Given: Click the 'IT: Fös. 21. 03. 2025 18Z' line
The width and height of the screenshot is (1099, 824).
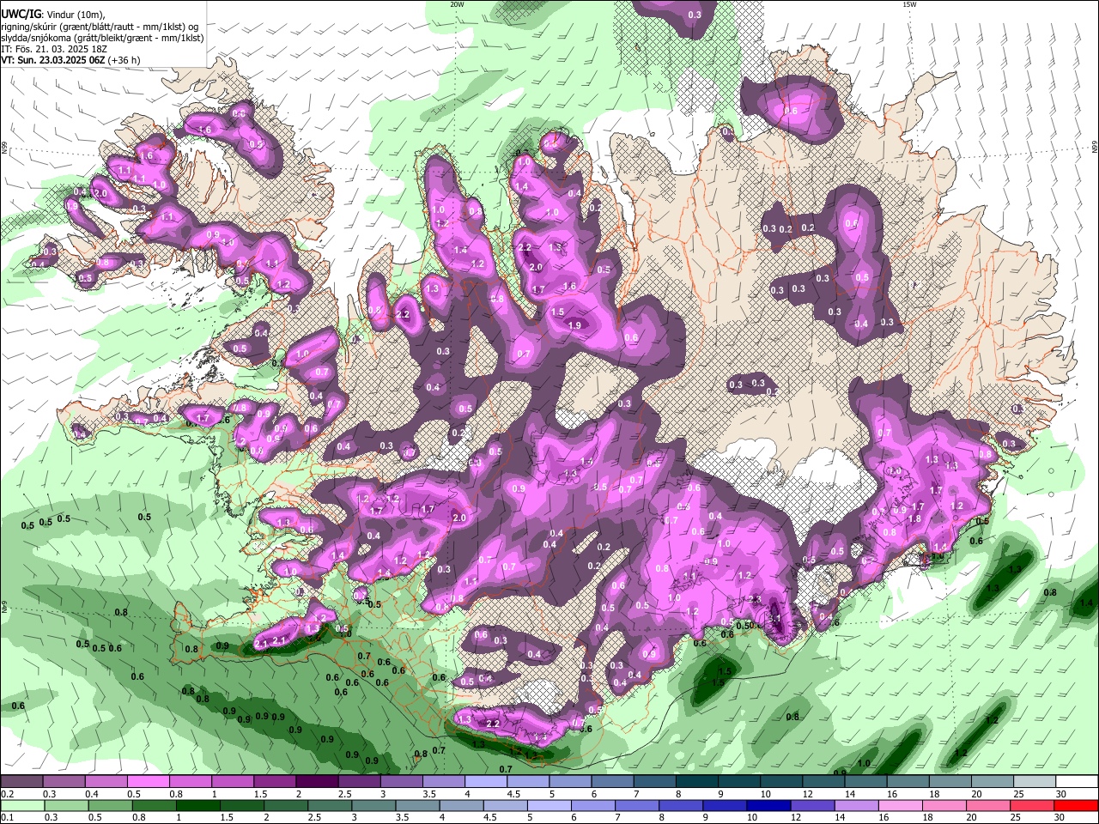Looking at the screenshot, I should tap(53, 49).
